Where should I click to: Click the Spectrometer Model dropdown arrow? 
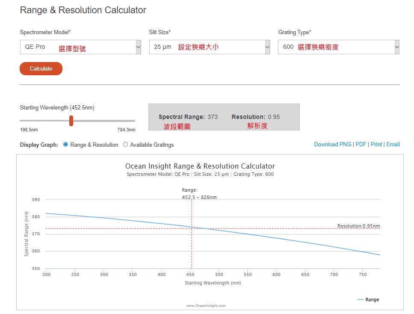138,47
